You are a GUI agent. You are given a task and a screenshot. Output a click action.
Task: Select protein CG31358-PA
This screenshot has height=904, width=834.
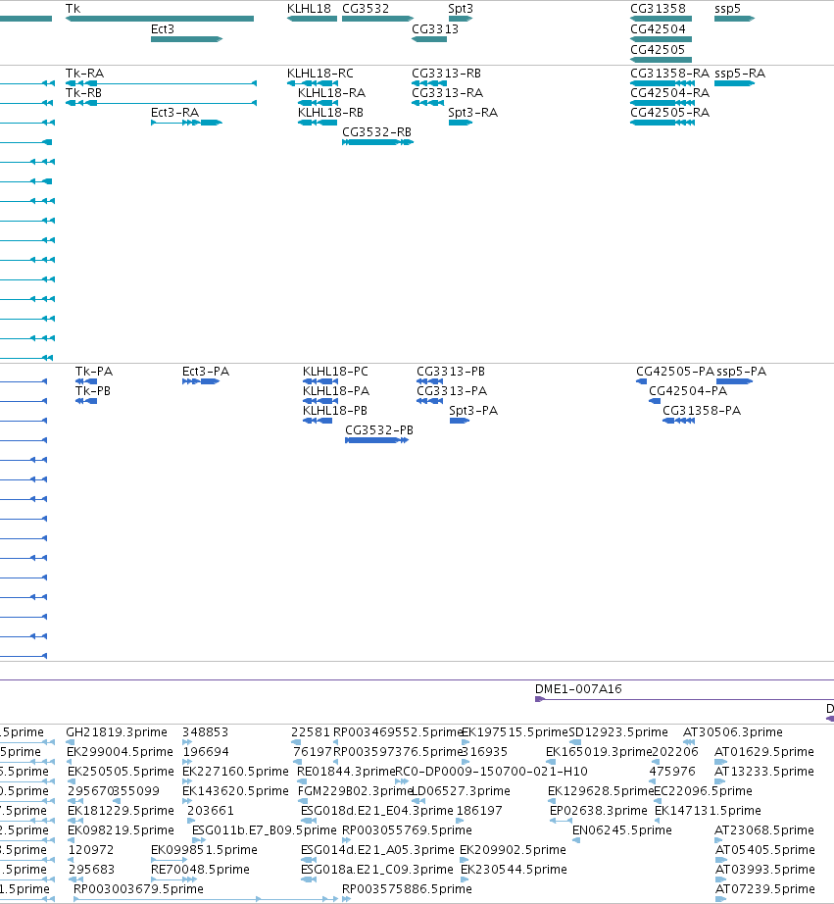pos(679,421)
